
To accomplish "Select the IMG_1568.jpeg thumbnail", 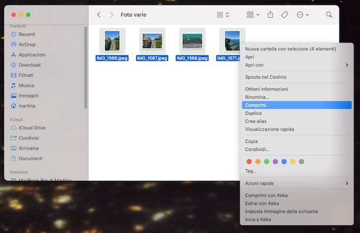I will click(x=192, y=41).
